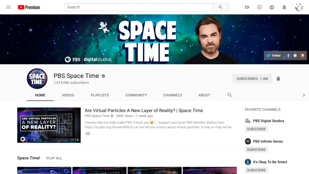Click the SUBSCRIBED 1.4M button
Viewport: 309px width, 174px height.
(252, 79)
